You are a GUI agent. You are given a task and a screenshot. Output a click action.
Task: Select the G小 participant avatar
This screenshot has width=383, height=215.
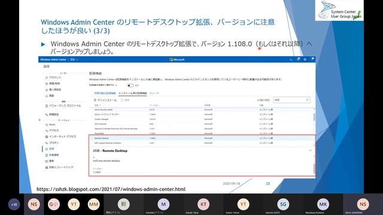click(x=54, y=204)
